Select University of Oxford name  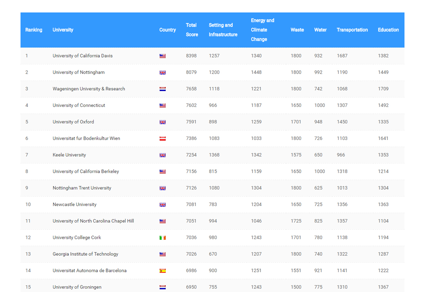(73, 122)
